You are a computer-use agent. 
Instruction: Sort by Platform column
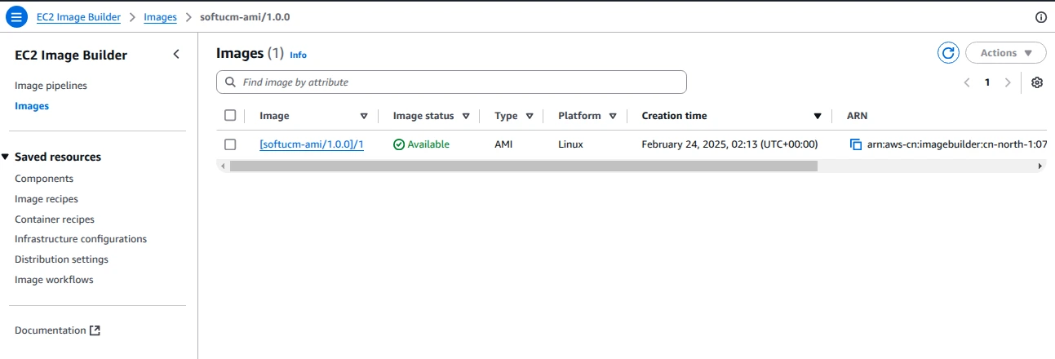(x=613, y=116)
